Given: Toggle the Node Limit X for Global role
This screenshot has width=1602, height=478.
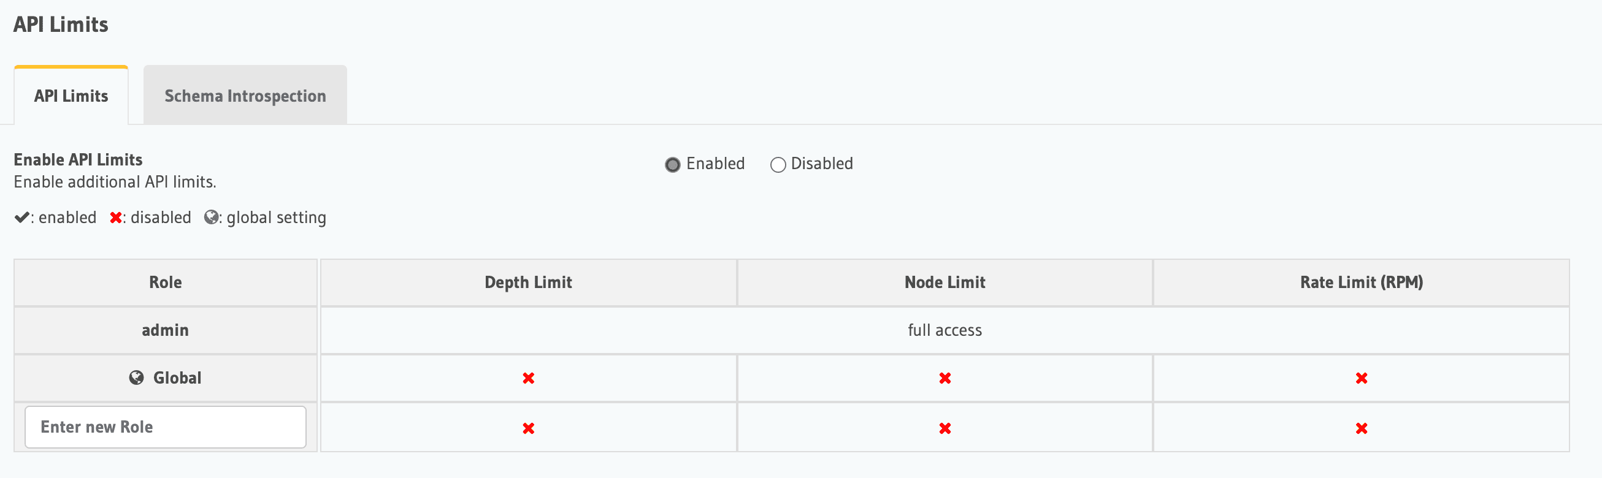Looking at the screenshot, I should coord(945,377).
